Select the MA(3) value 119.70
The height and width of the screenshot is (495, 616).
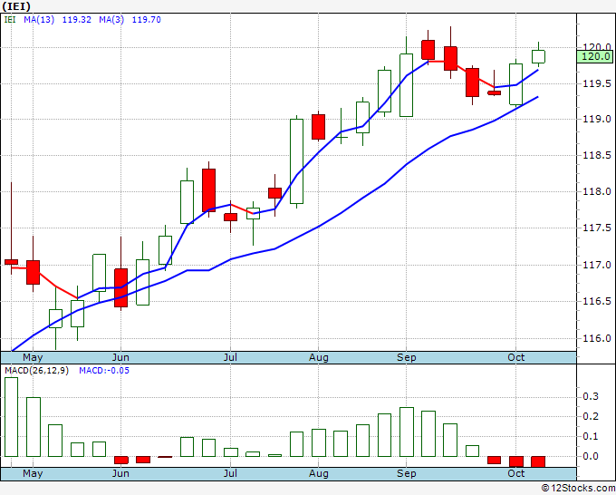pyautogui.click(x=146, y=20)
